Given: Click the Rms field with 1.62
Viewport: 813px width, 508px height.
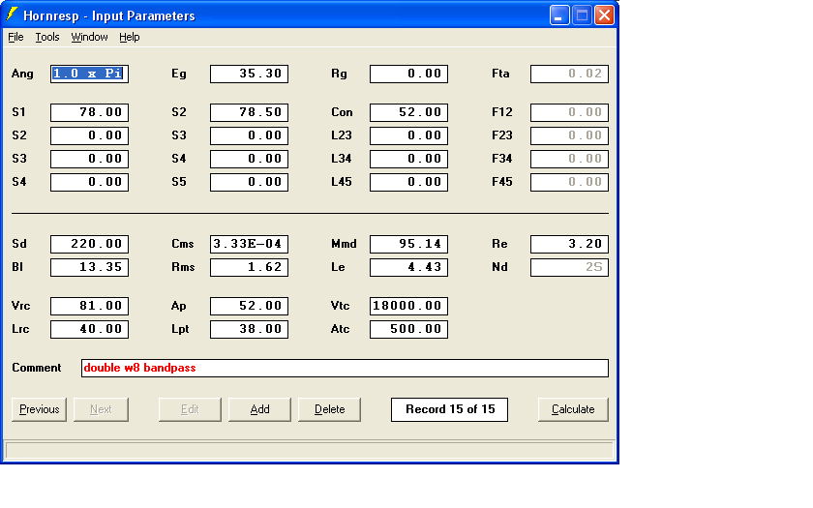Looking at the screenshot, I should (x=249, y=267).
